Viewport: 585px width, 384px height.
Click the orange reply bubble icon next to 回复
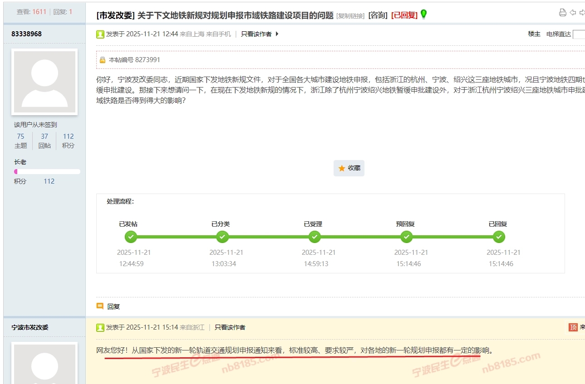100,306
